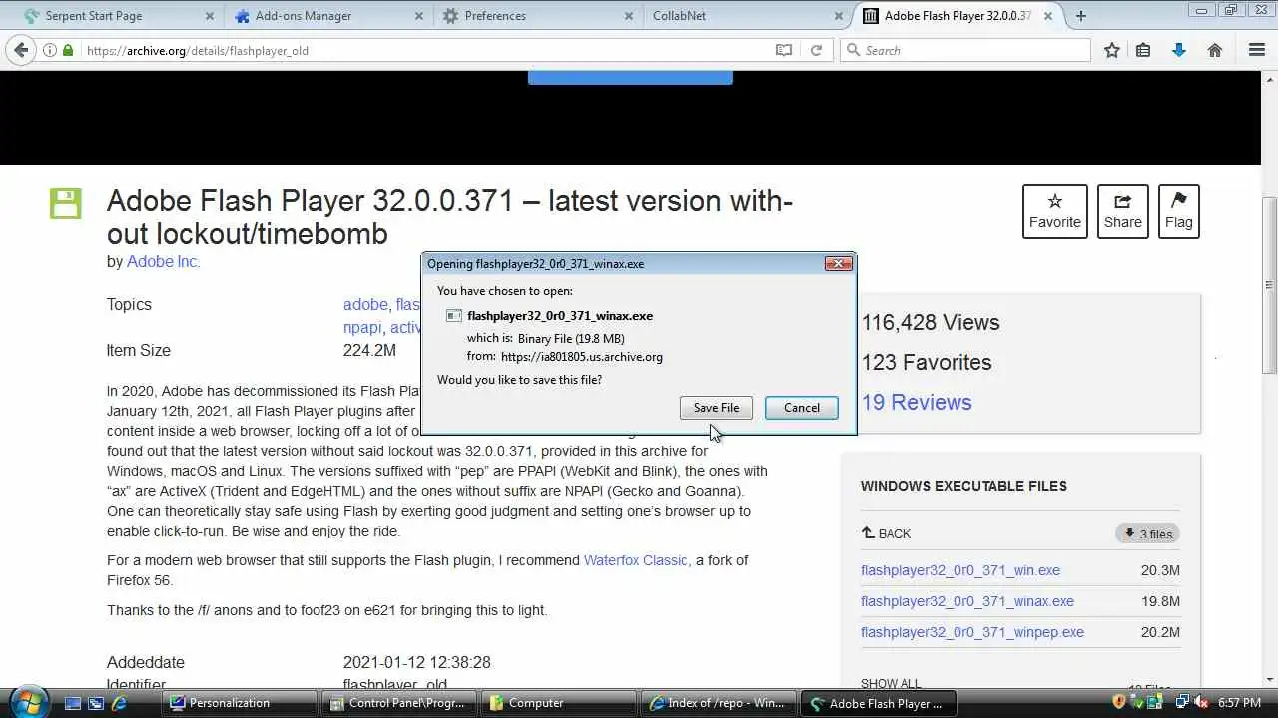Download all 3 files button
The image size is (1278, 718).
click(1148, 534)
